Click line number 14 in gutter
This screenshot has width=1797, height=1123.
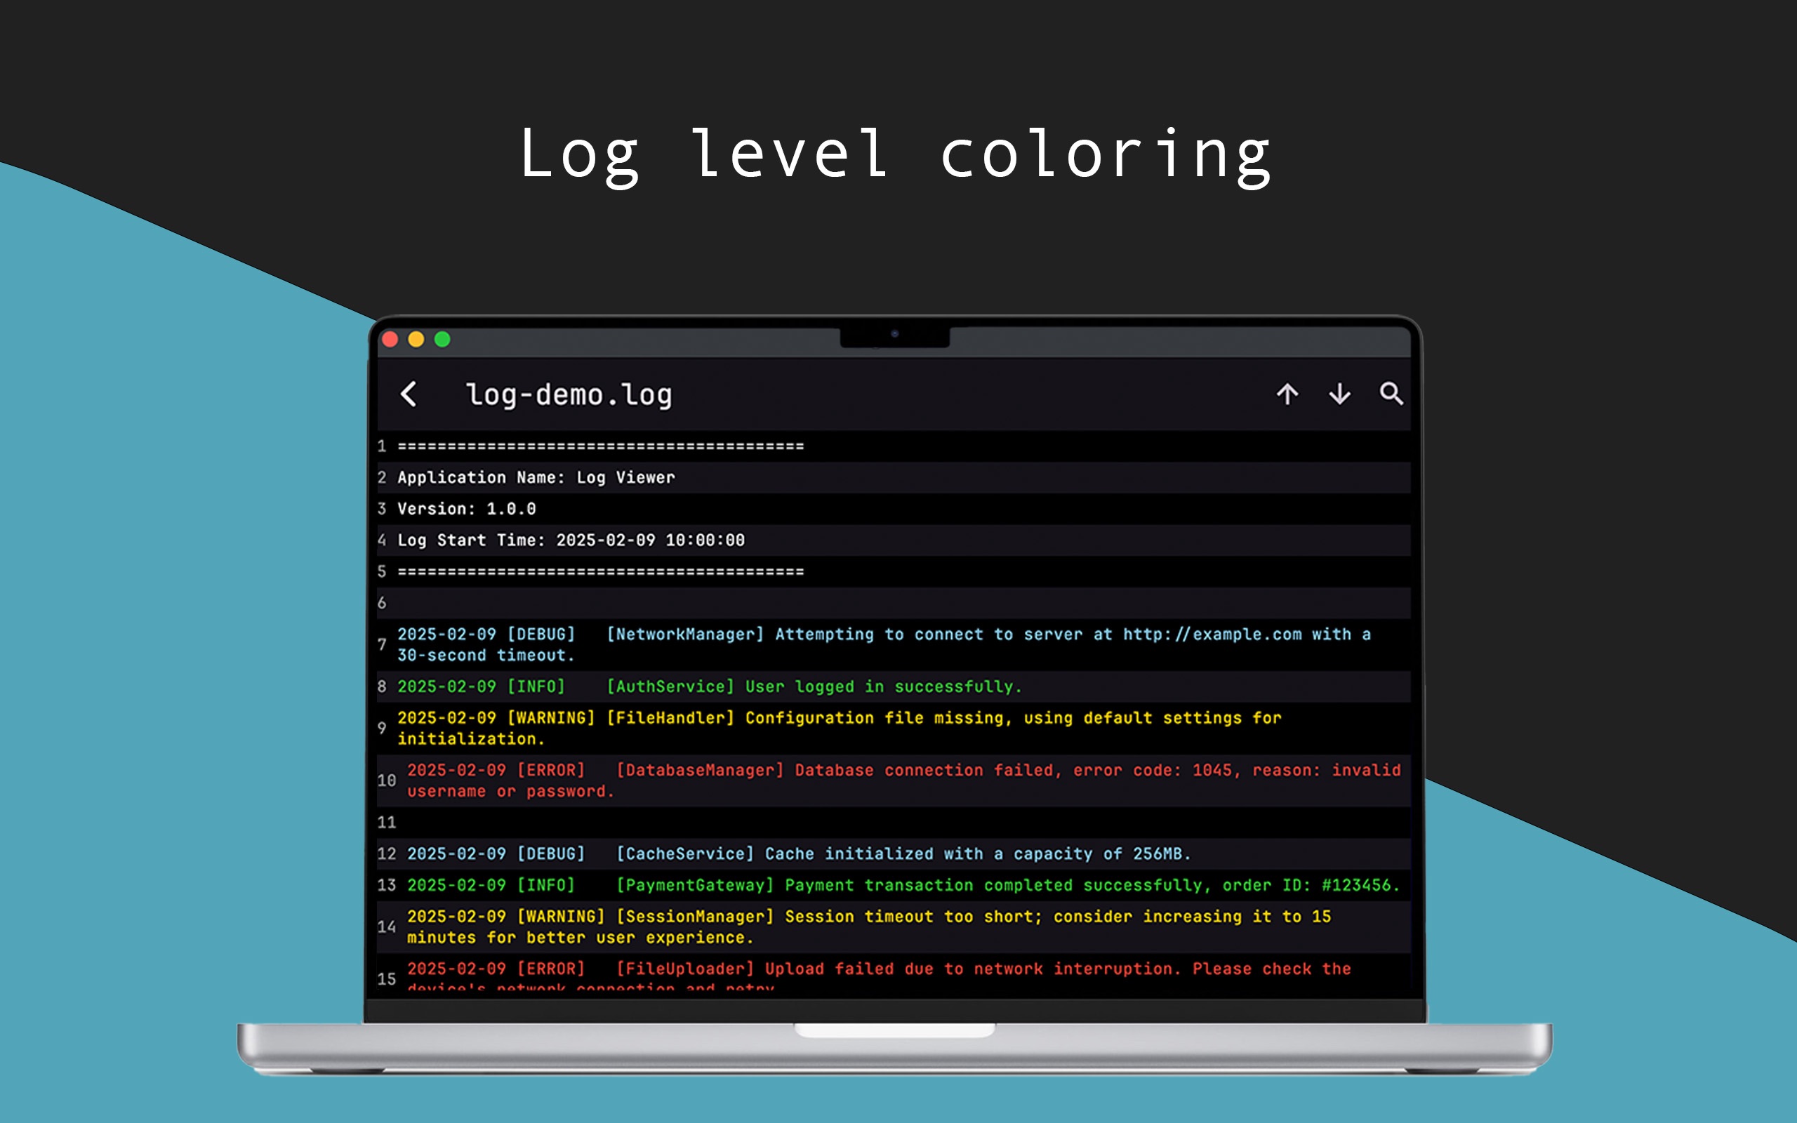[387, 927]
